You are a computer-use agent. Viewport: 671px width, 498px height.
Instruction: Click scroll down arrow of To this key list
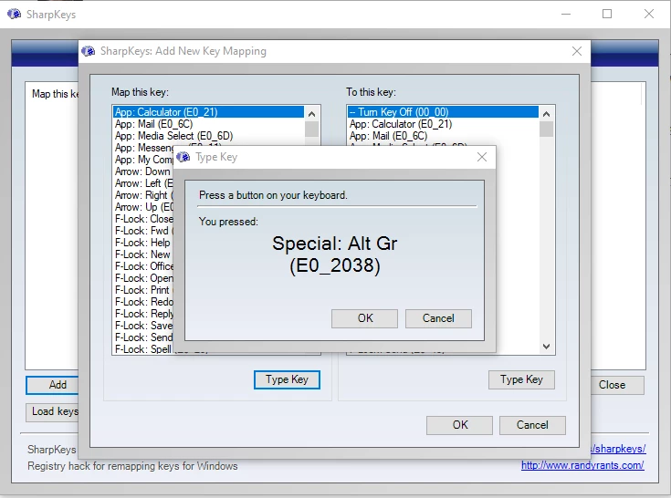546,347
